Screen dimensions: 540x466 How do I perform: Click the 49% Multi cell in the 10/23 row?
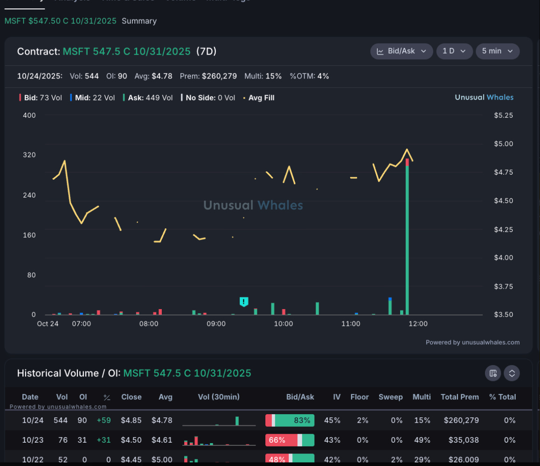(422, 440)
